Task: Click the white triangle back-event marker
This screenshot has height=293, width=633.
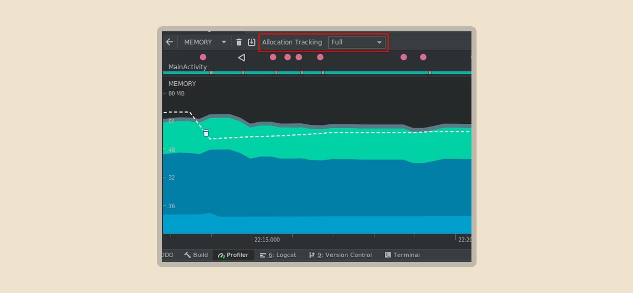Action: [242, 58]
